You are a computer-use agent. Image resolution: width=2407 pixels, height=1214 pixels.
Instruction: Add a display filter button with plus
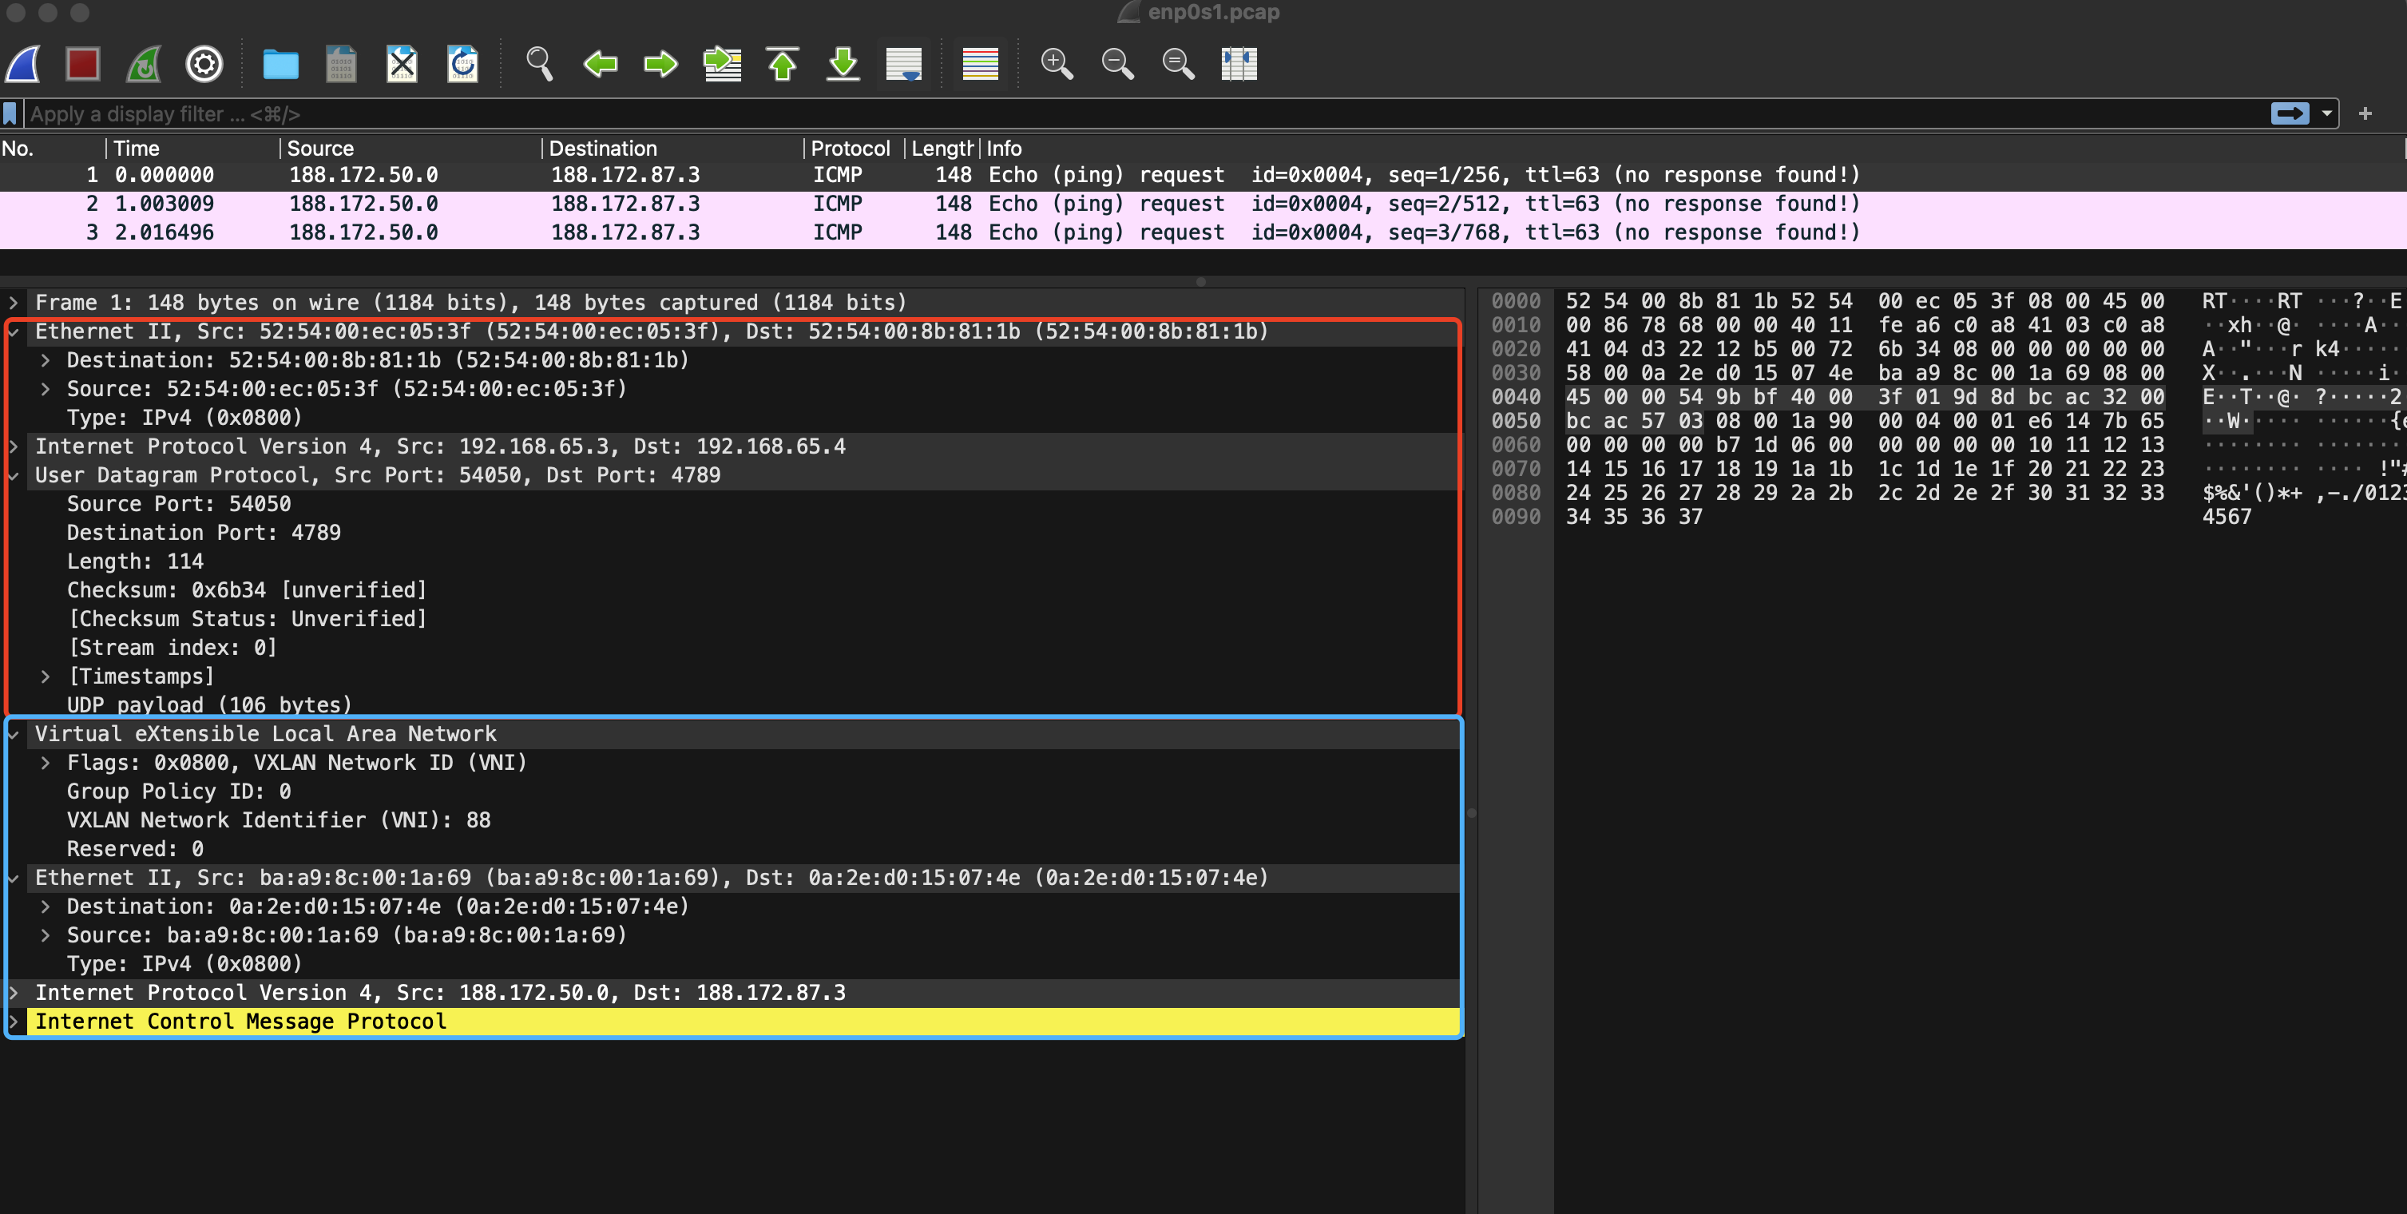pyautogui.click(x=2365, y=113)
